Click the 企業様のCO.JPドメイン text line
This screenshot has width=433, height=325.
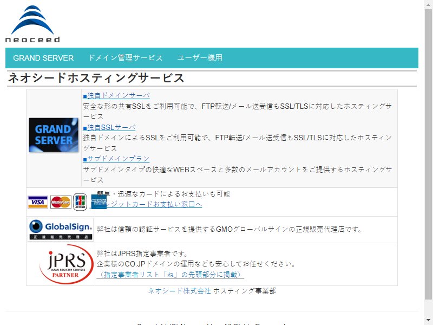[x=196, y=264]
